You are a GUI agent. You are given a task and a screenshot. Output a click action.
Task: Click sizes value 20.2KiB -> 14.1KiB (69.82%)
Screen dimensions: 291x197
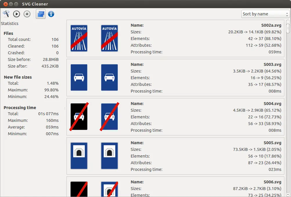coord(255,32)
